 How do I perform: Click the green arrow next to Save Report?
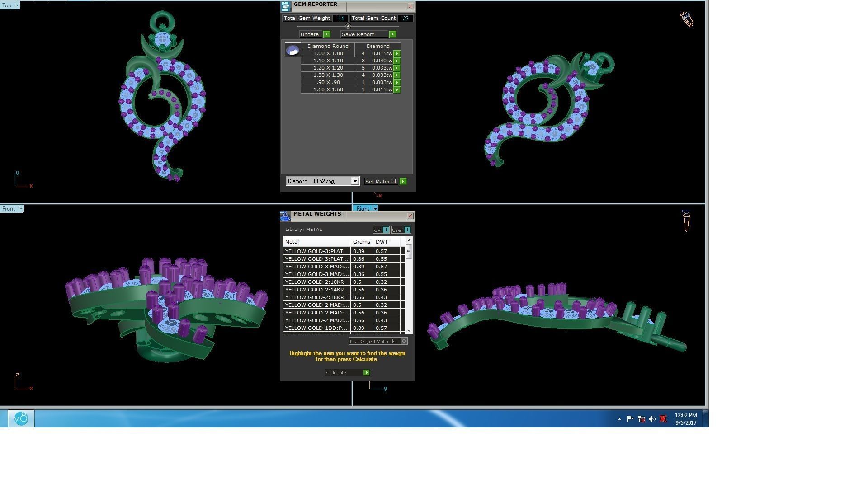[x=392, y=34]
